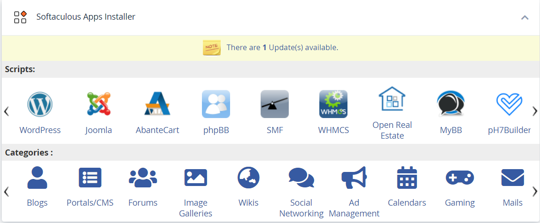Show next categories with right arrow
Viewport: 540px width, 223px height.
point(534,192)
